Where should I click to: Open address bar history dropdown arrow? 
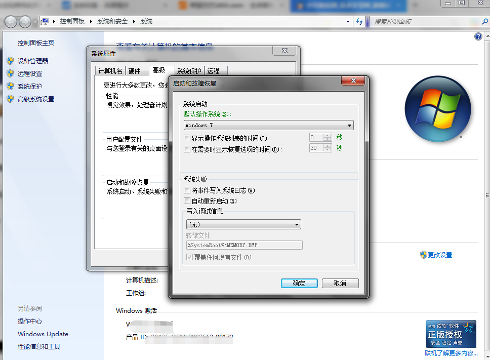coord(348,22)
